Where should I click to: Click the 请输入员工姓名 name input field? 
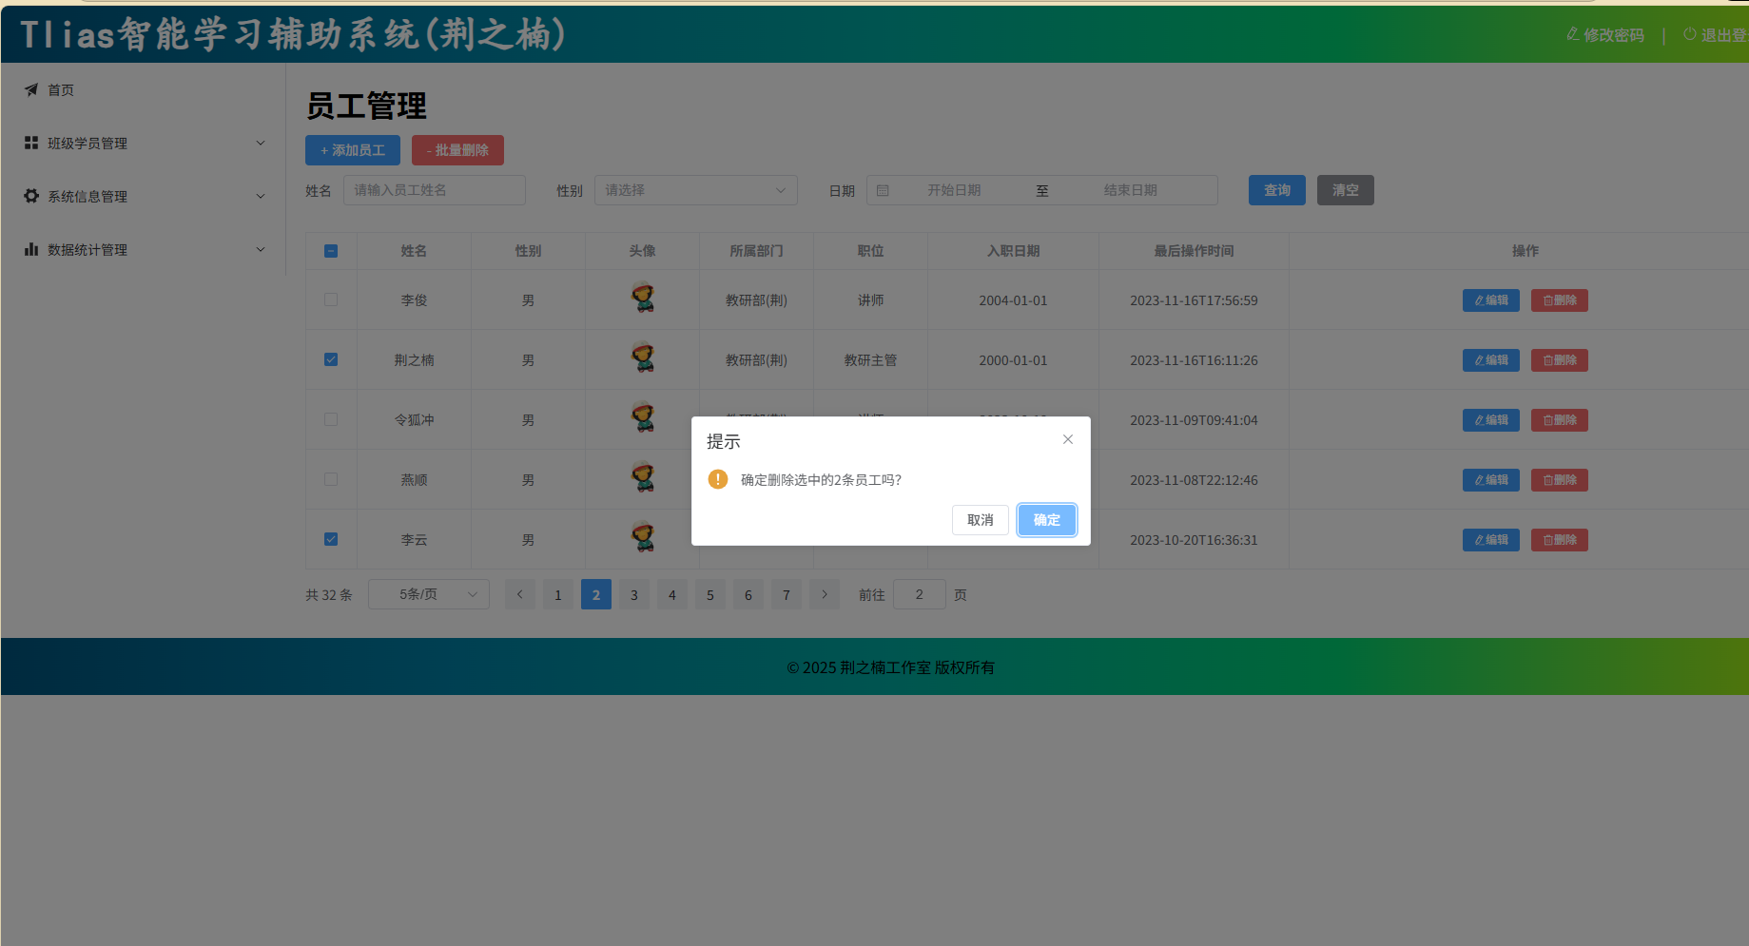[434, 190]
